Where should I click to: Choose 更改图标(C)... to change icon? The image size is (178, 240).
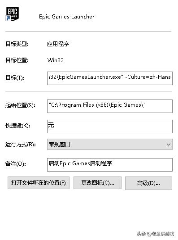(98, 183)
